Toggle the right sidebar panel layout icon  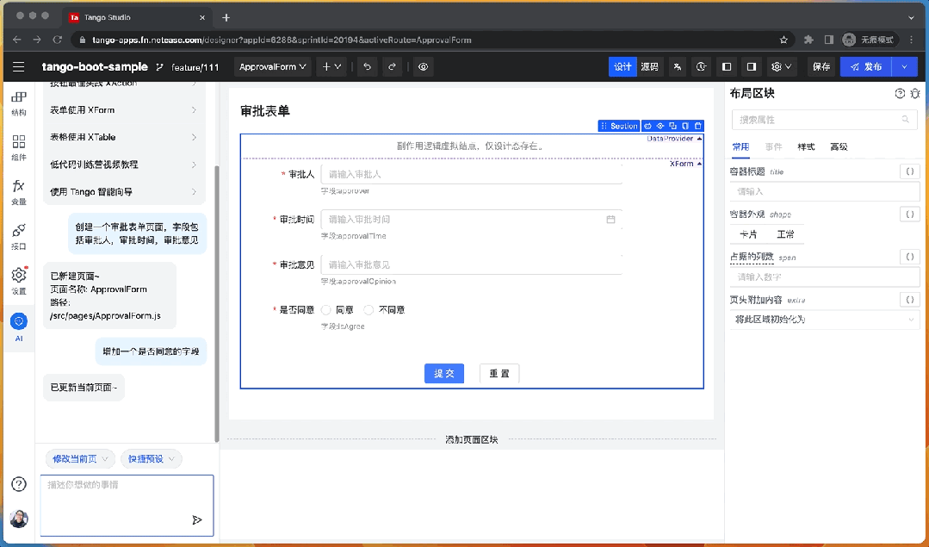(752, 67)
